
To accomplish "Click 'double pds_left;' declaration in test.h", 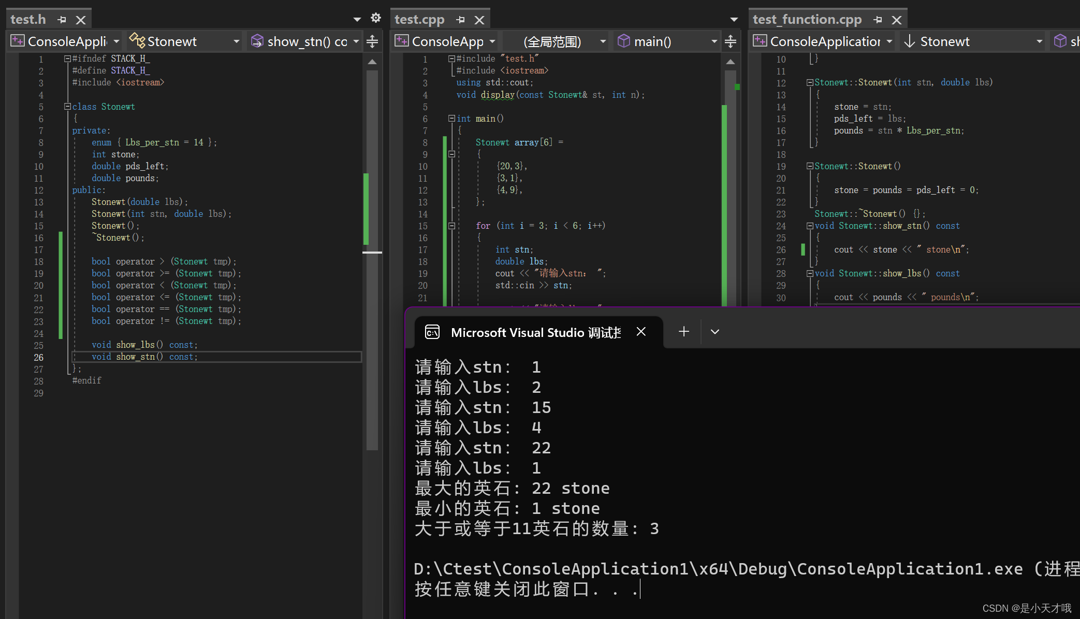I will (130, 166).
